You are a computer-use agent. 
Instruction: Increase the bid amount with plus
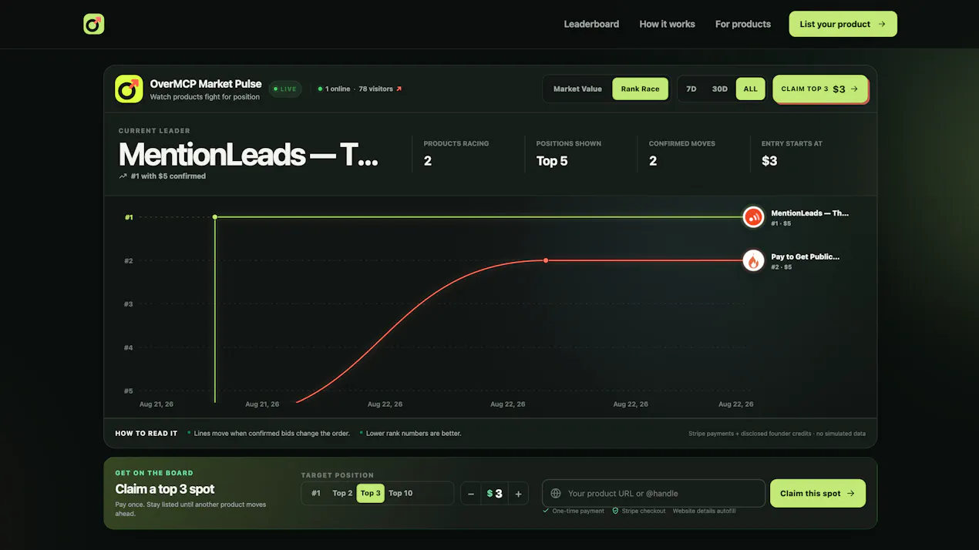tap(519, 494)
